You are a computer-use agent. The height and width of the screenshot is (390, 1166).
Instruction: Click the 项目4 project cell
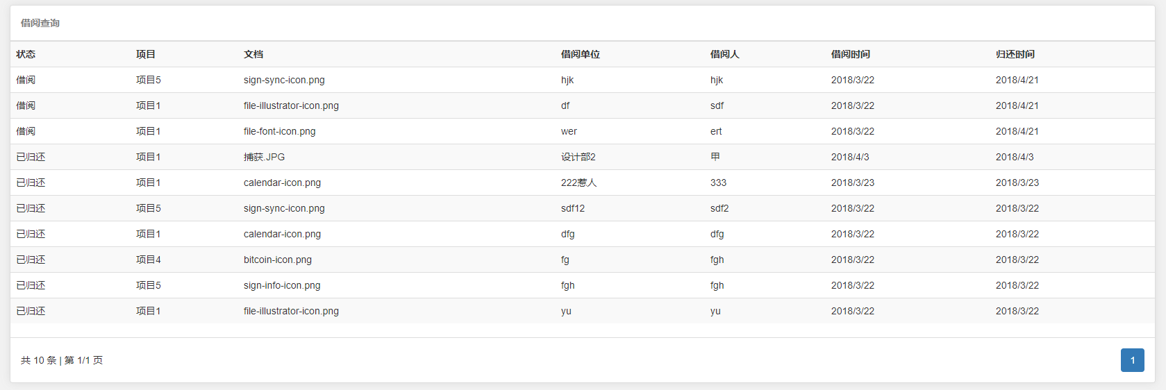tap(148, 260)
